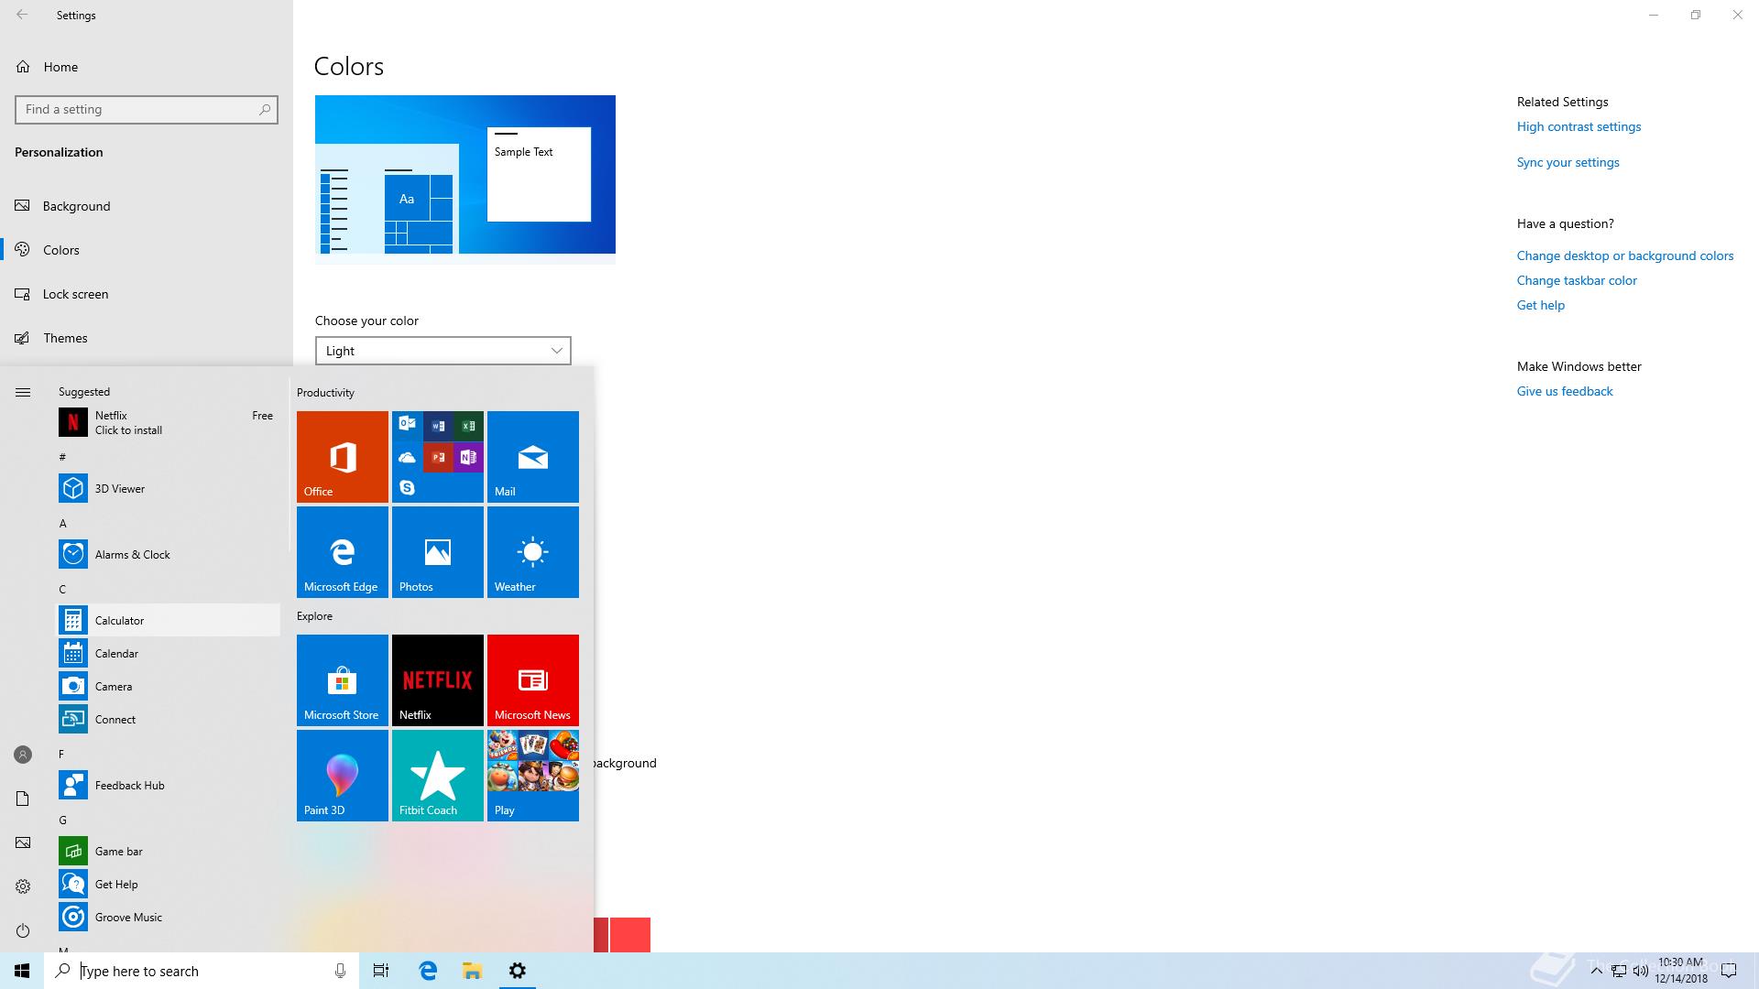This screenshot has height=989, width=1759.
Task: Open the Action Center notification icon
Action: pos(1730,971)
